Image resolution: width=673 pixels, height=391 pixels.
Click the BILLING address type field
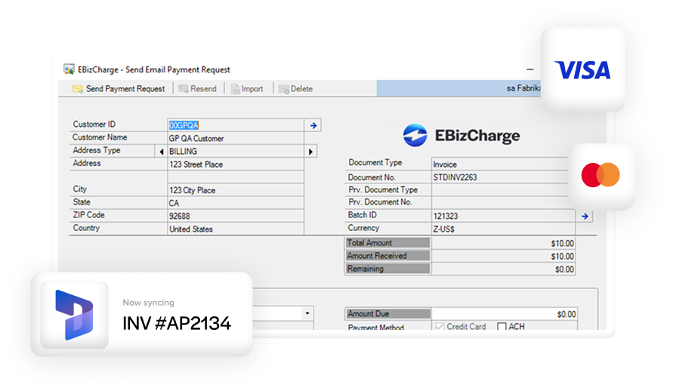tap(236, 151)
